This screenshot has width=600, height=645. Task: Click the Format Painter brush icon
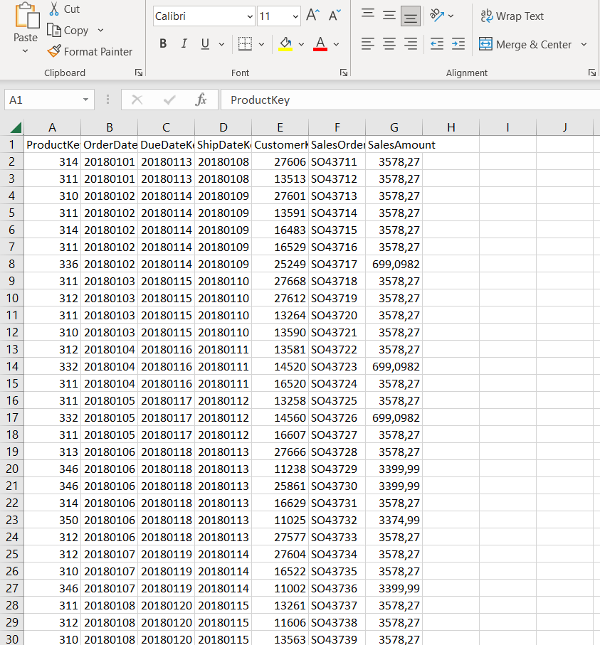[54, 51]
